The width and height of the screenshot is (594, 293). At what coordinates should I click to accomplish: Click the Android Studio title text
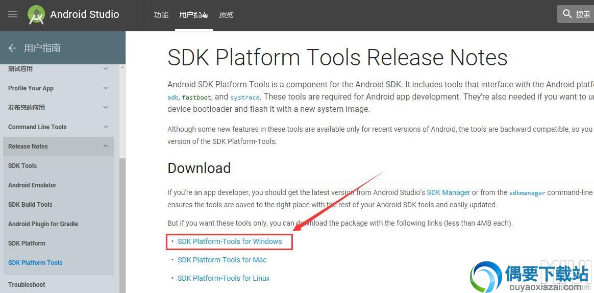85,14
